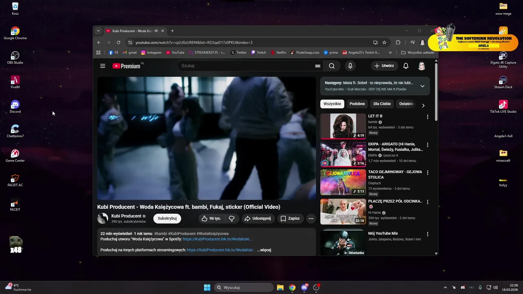The image size is (523, 294).
Task: Expand video description with ...więcej
Action: [x=264, y=250]
